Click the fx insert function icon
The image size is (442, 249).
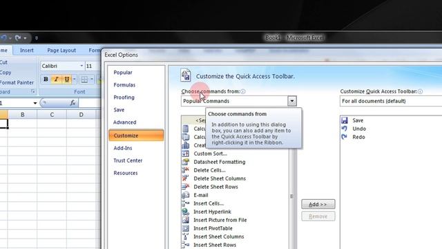73,103
